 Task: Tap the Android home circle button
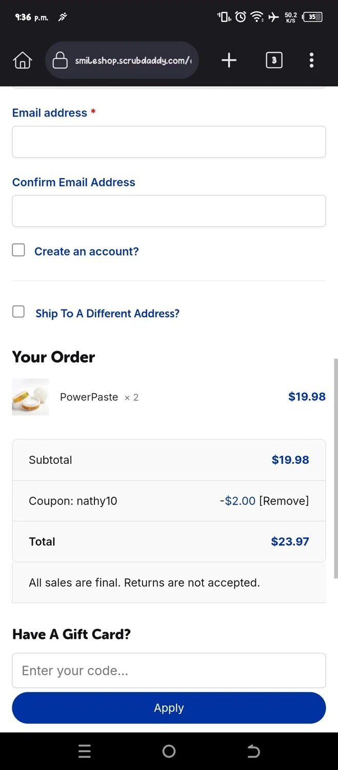169,752
